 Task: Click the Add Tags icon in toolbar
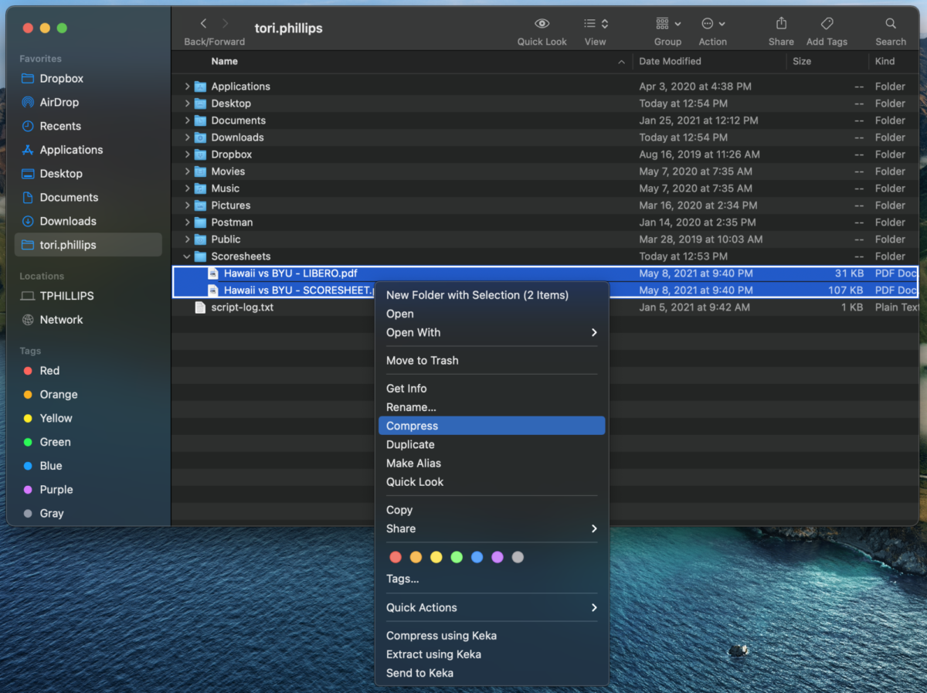(827, 23)
